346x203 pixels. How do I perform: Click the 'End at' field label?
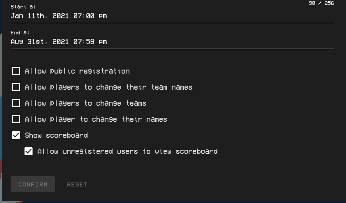coord(20,33)
